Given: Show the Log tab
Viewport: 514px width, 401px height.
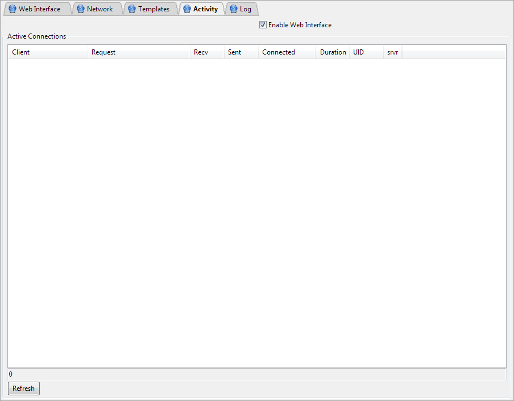Looking at the screenshot, I should tap(245, 9).
